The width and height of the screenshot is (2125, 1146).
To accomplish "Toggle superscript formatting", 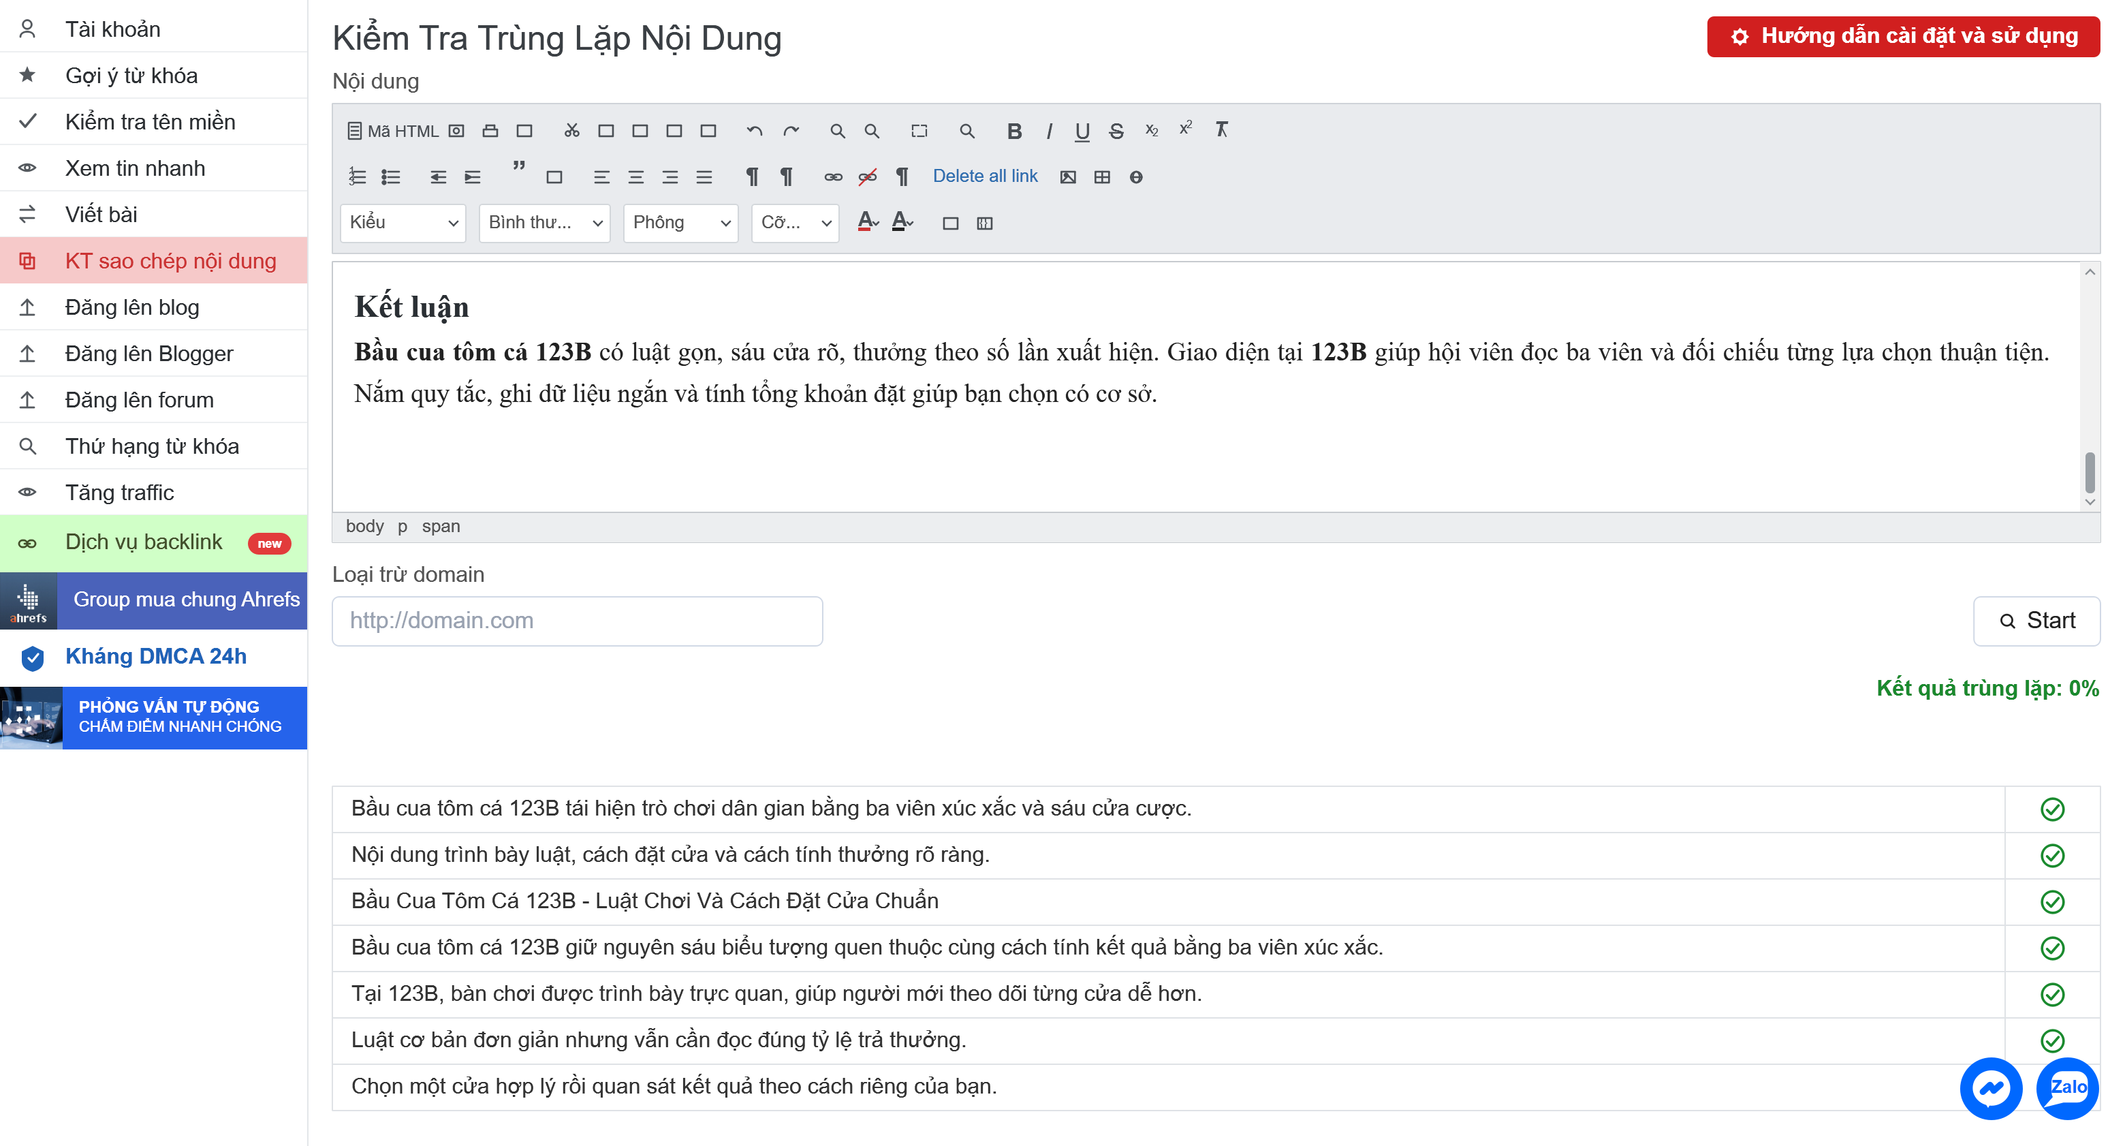I will pyautogui.click(x=1186, y=129).
